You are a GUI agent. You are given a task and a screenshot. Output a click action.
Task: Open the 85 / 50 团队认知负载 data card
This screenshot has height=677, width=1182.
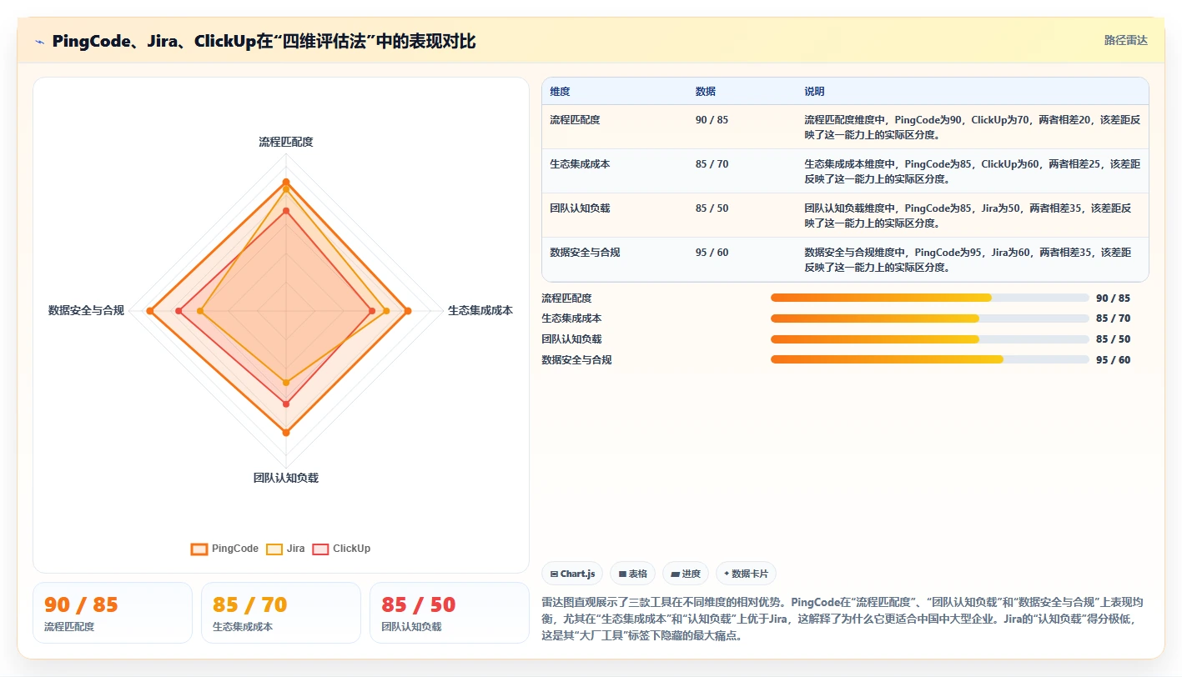[x=450, y=613]
